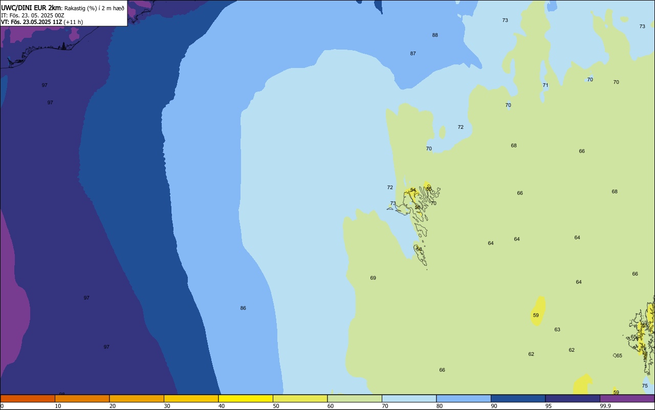Click the label 'Rakastig (%) í 2 m hæð'
The image size is (655, 410).
click(94, 8)
